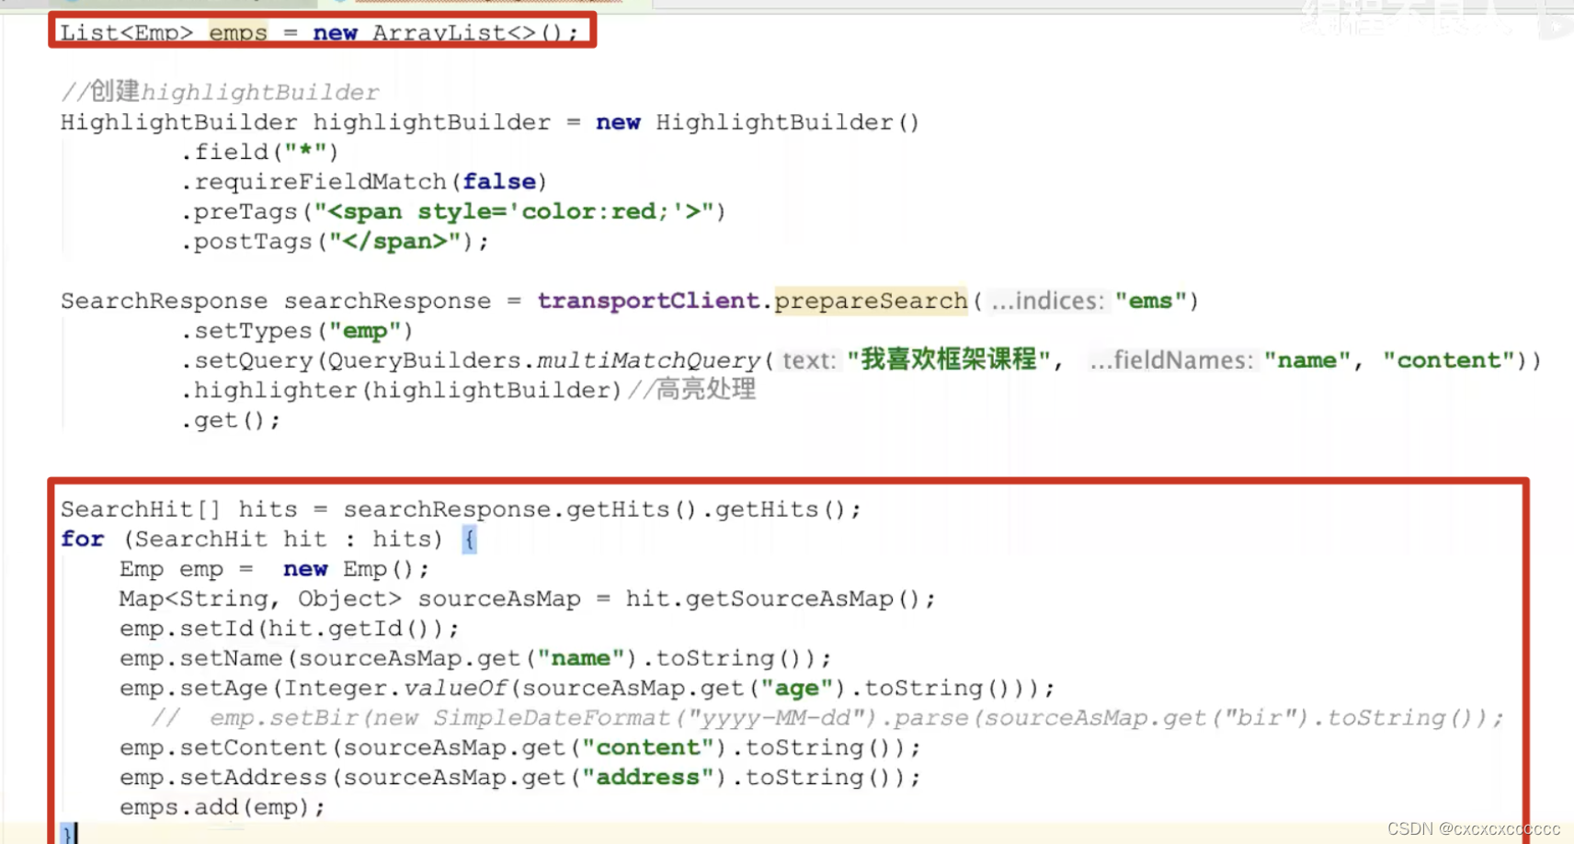Click the .setTypes("emp") line
This screenshot has width=1574, height=844.
pos(297,331)
